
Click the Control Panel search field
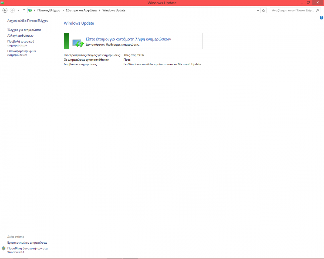293,11
